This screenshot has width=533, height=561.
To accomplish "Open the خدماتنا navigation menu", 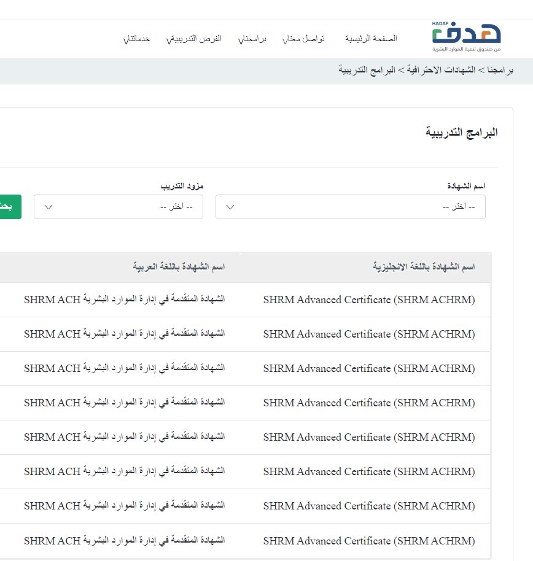I will [x=136, y=38].
